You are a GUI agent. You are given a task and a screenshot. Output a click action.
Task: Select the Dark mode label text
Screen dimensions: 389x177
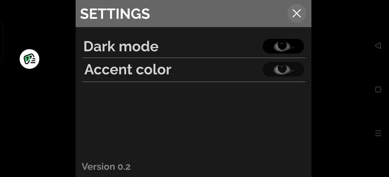pos(121,46)
